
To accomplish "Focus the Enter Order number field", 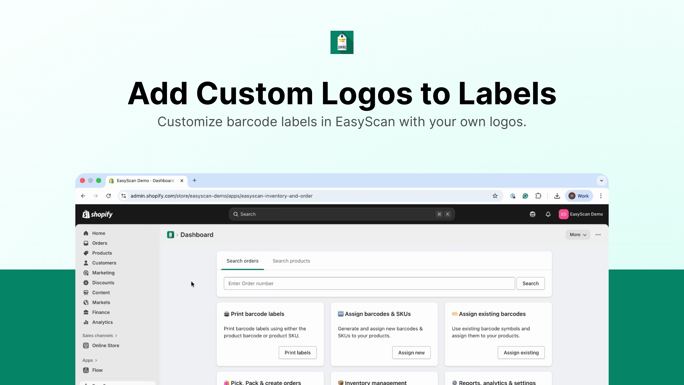I will [369, 283].
